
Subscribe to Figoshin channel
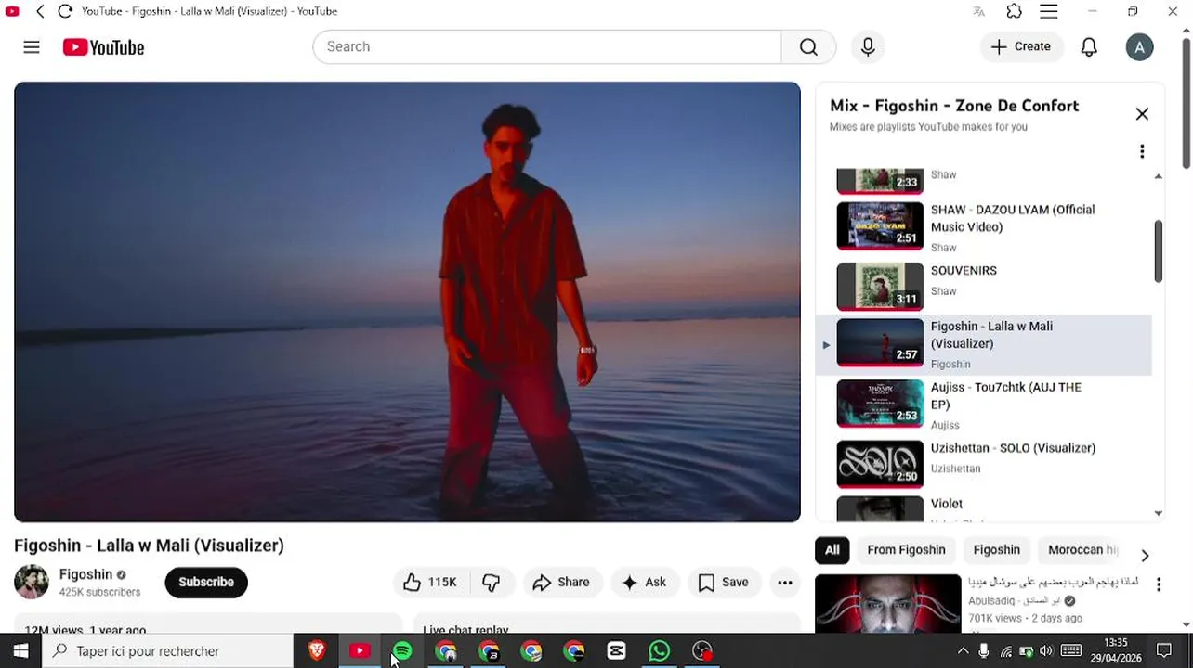coord(206,582)
